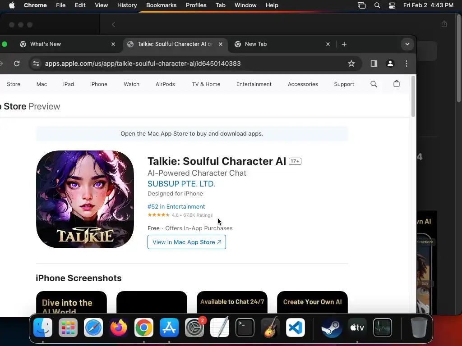Open Control Center in menu bar
This screenshot has height=346, width=462.
click(x=392, y=5)
